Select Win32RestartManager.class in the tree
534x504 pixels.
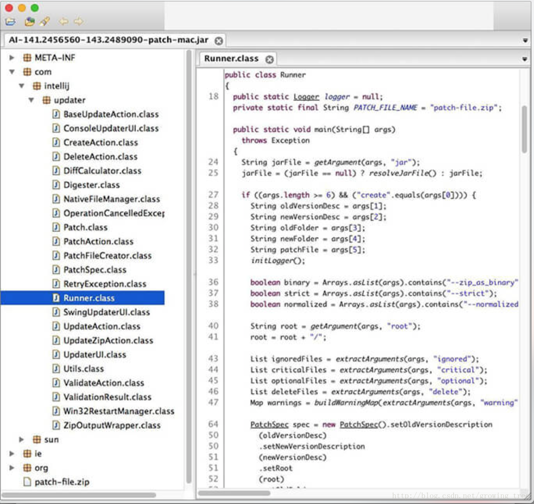pyautogui.click(x=119, y=411)
